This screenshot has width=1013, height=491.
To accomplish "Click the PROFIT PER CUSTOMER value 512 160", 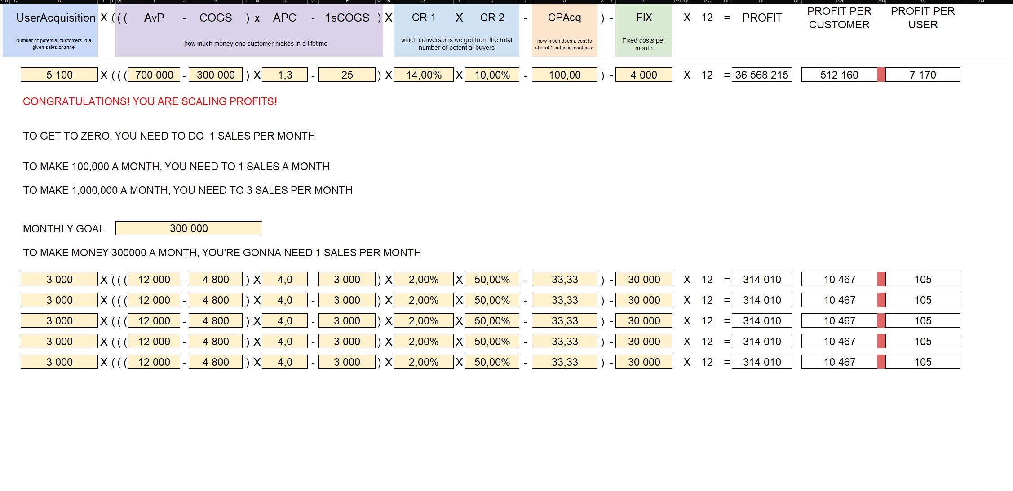I will (x=837, y=75).
